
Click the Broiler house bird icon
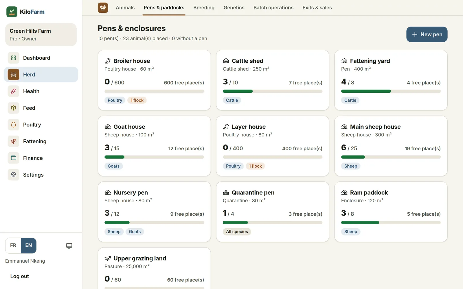[108, 61]
